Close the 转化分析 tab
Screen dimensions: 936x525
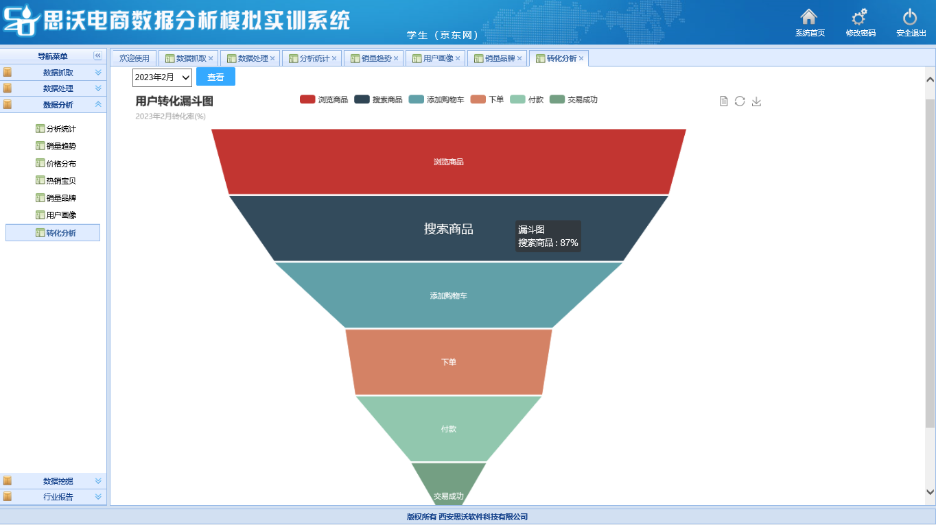click(581, 59)
